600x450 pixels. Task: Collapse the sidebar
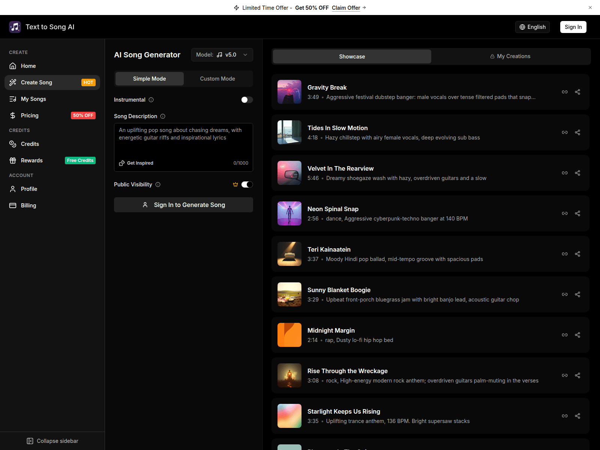52,441
